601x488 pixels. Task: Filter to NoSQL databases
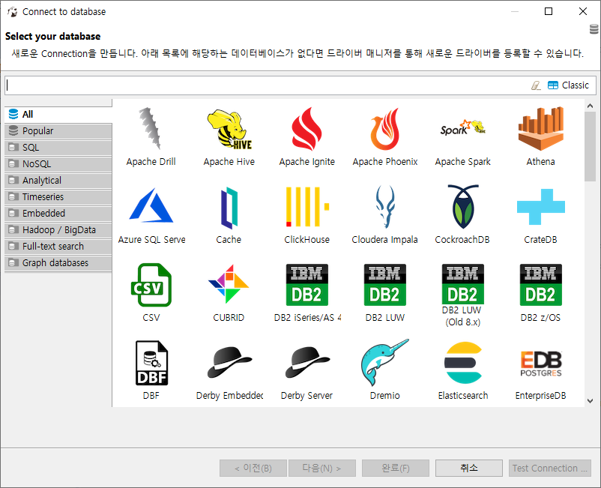[x=58, y=163]
